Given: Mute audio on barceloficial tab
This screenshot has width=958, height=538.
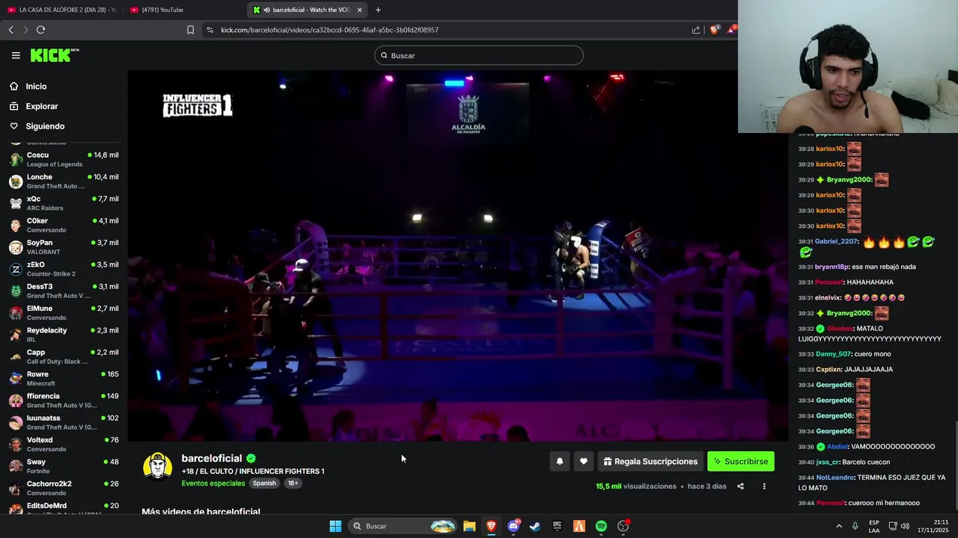Looking at the screenshot, I should [267, 10].
